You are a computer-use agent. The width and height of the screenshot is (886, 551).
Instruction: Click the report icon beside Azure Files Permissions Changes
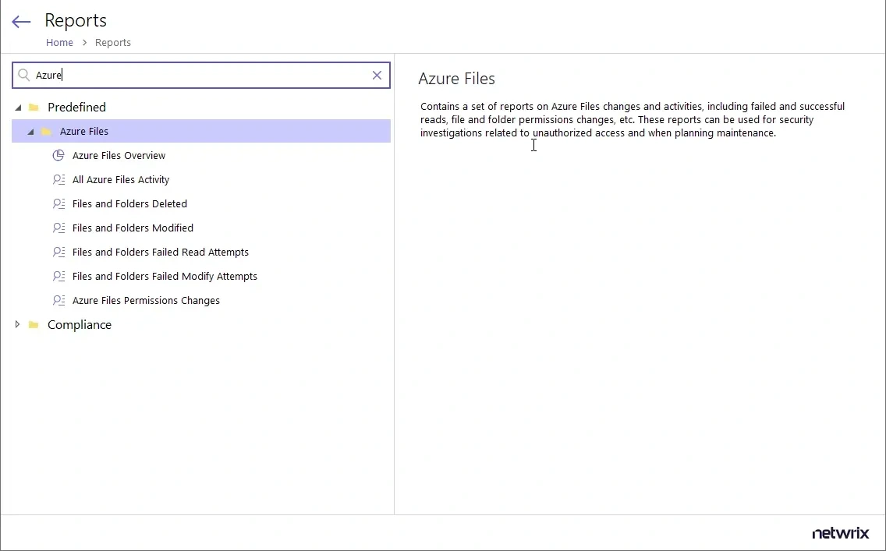point(59,300)
